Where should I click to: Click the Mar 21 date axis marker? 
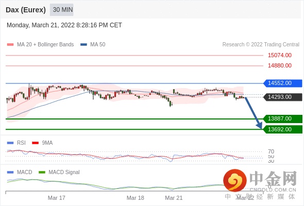174,198
